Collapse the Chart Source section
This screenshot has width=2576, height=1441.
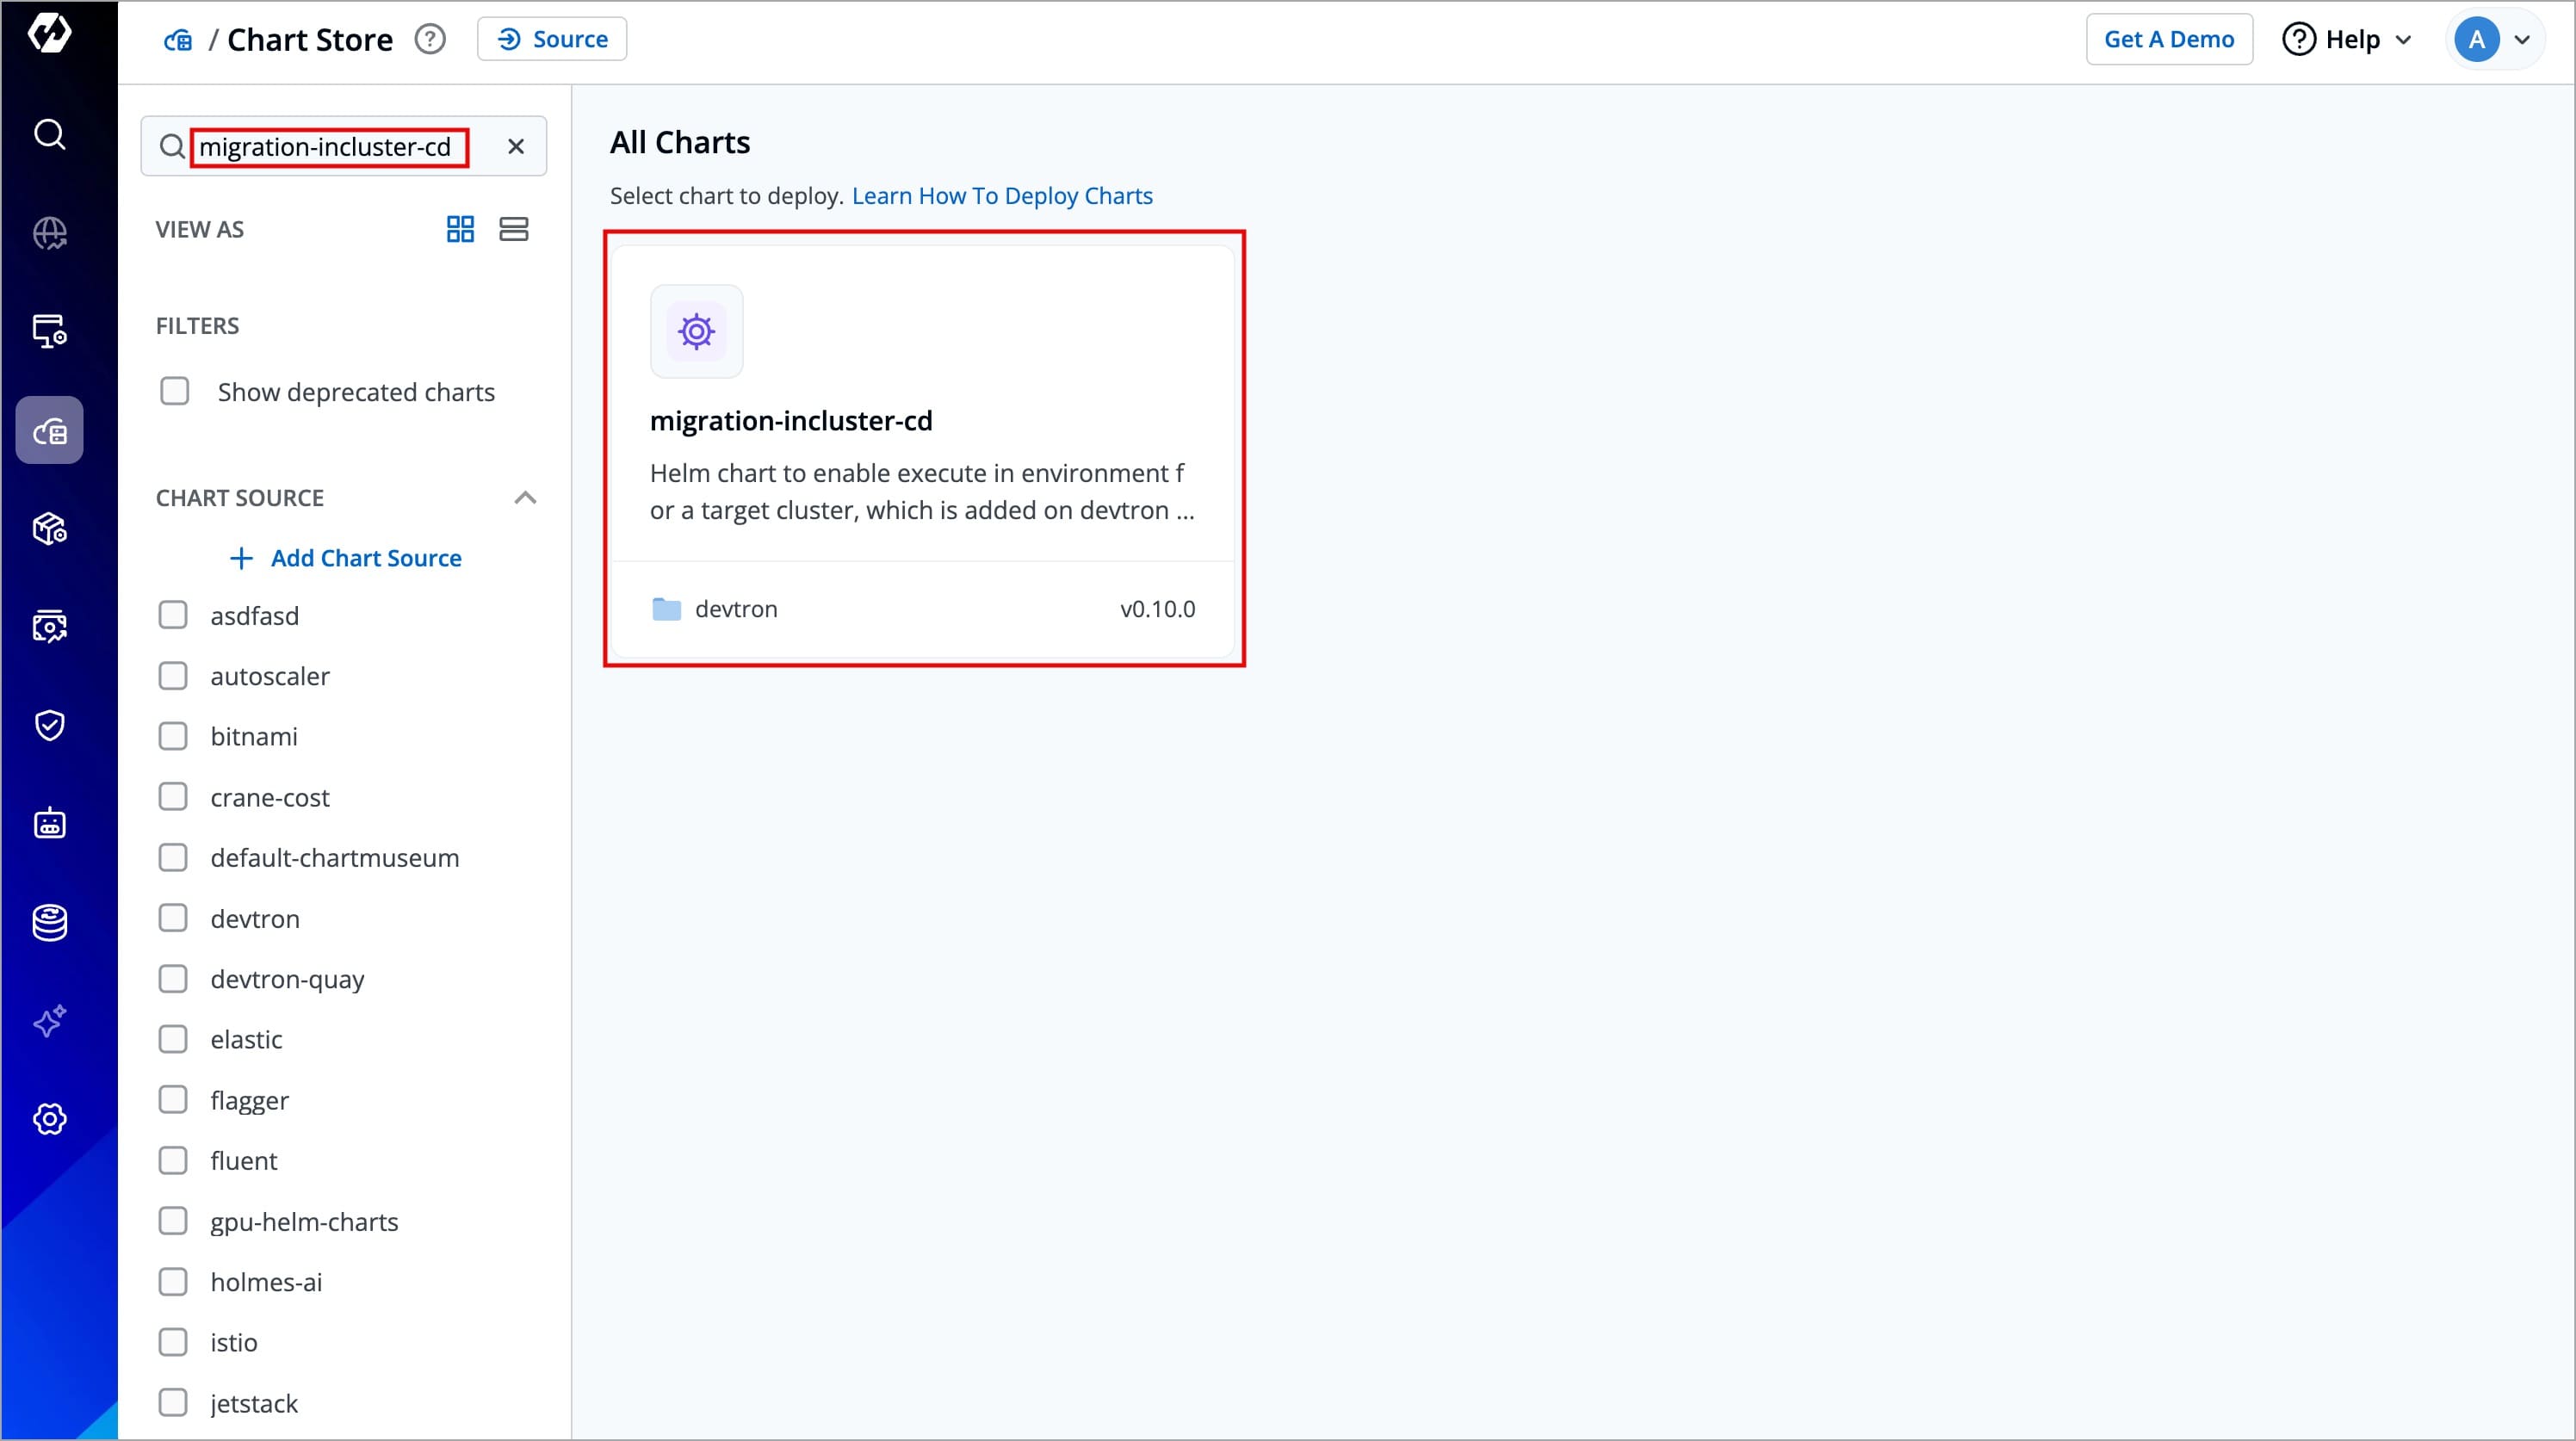(525, 498)
